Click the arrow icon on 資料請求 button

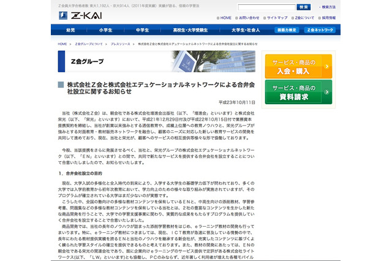[x=326, y=92]
